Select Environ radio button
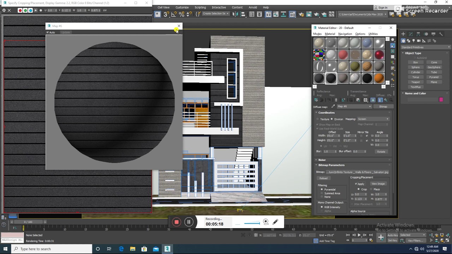 tap(332, 119)
